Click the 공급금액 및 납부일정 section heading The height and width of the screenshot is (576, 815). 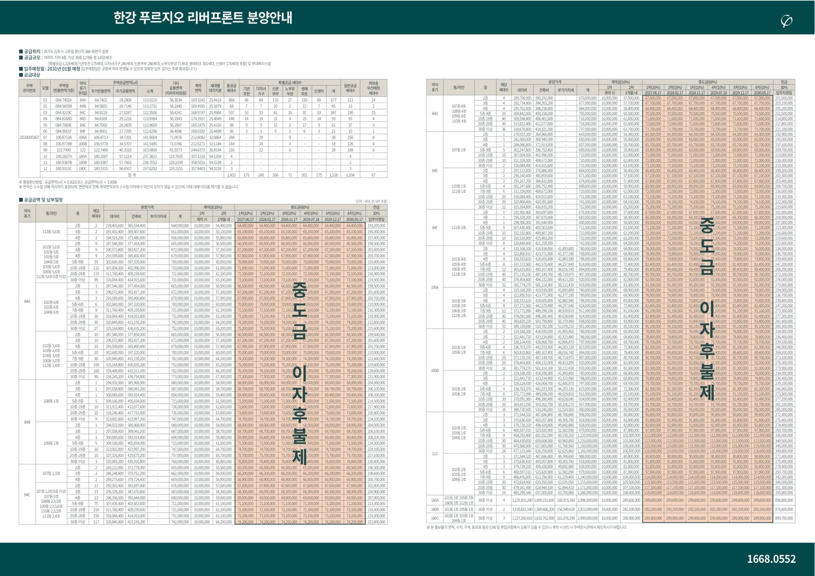click(x=41, y=200)
